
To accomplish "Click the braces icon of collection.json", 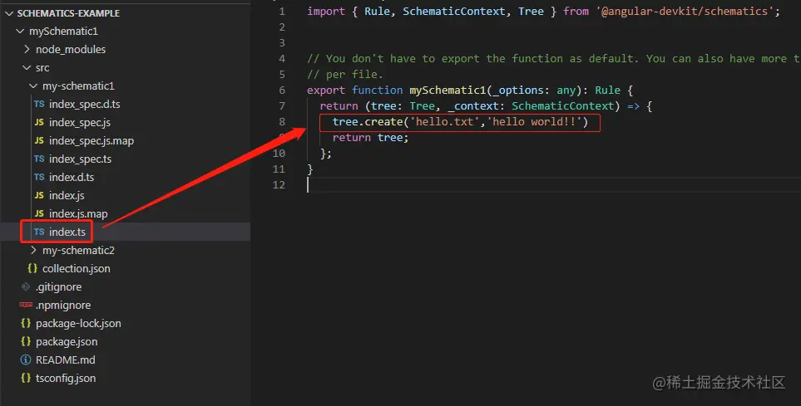I will coord(32,268).
